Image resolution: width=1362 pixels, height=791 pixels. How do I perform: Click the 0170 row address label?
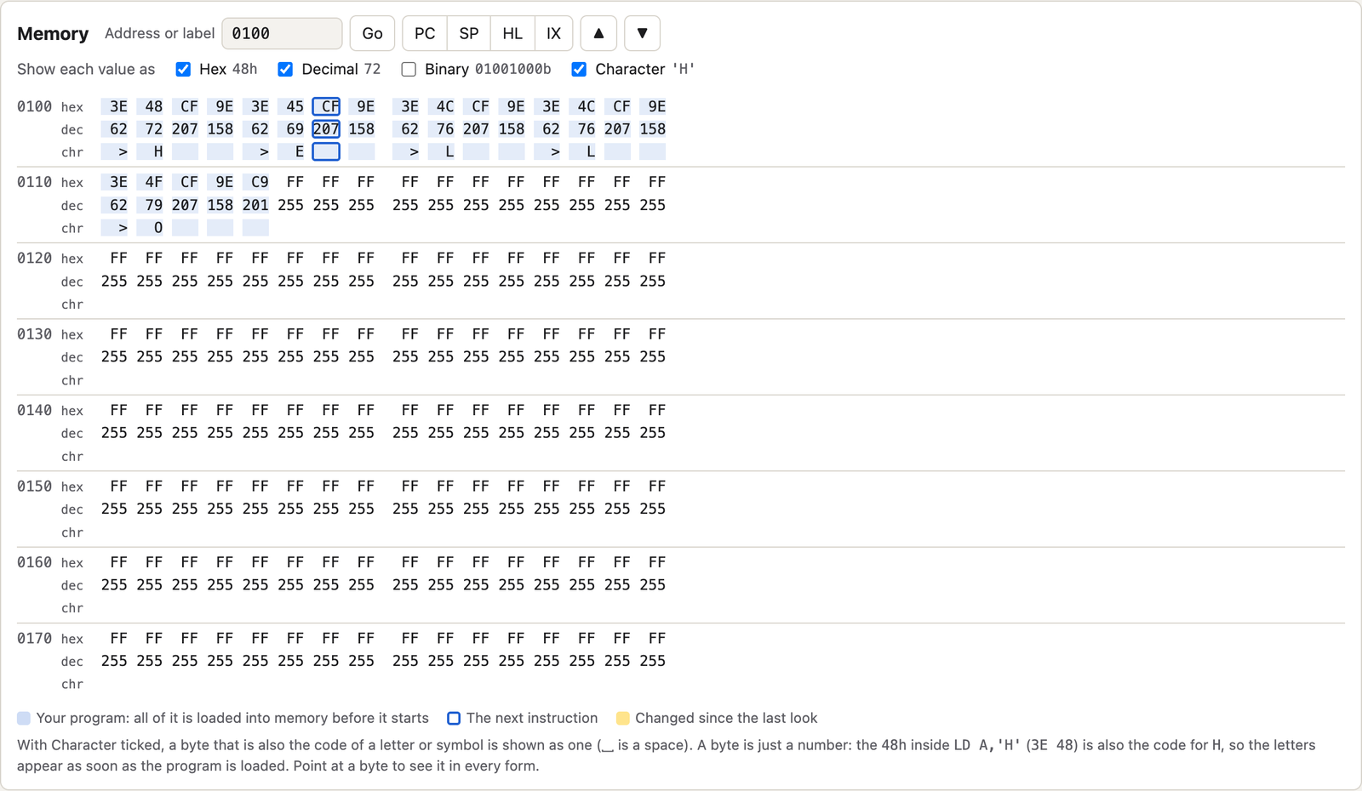[35, 639]
